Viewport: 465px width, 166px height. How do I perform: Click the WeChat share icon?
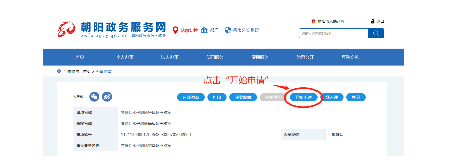tap(94, 97)
